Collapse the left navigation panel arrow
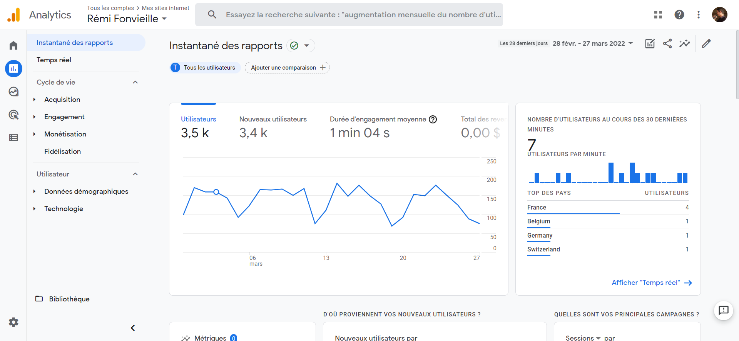Viewport: 739px width, 341px height. tap(133, 328)
